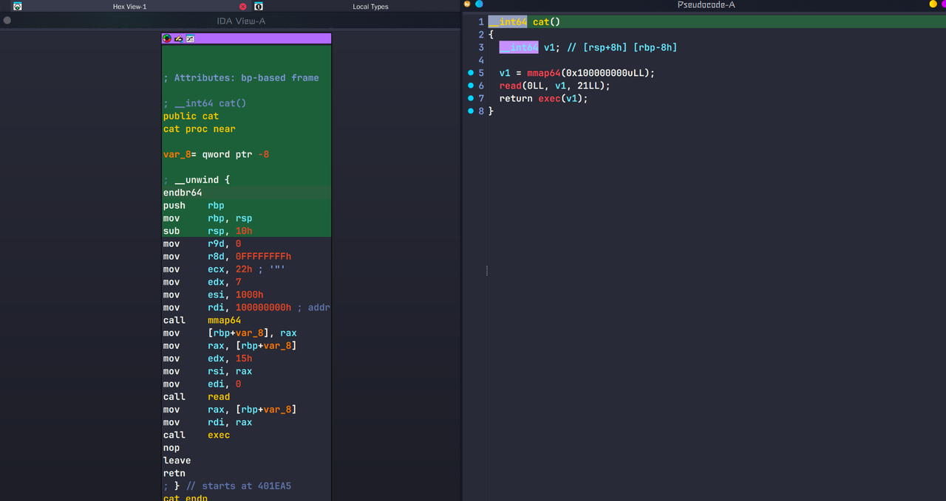Click 'mov [rbp+var_8], rax' instruction
The width and height of the screenshot is (946, 501).
point(230,333)
